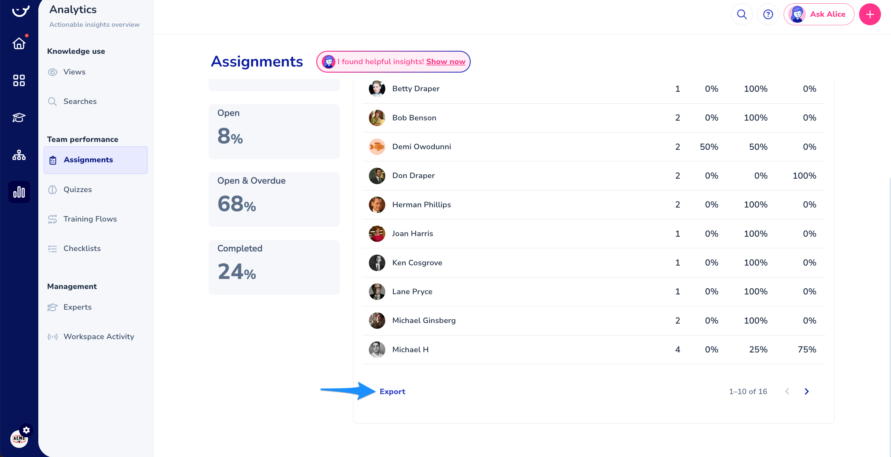Screen dimensions: 891x457
Task: Go to next page of assignments table
Action: tap(806, 391)
